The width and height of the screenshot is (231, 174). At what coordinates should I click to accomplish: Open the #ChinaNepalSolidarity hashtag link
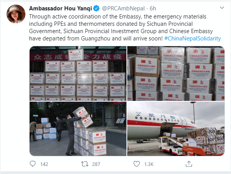tap(193, 38)
